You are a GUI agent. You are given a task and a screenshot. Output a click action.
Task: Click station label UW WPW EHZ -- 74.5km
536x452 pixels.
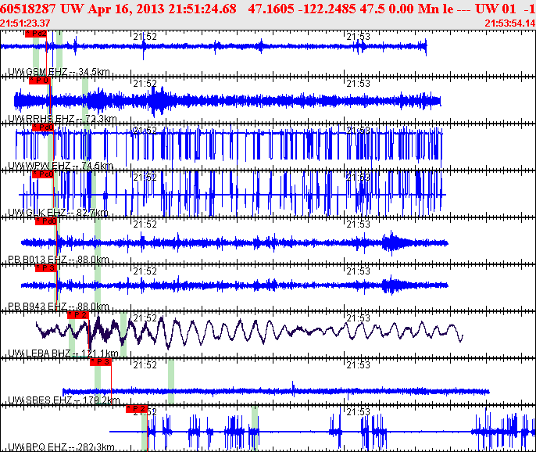click(x=60, y=166)
